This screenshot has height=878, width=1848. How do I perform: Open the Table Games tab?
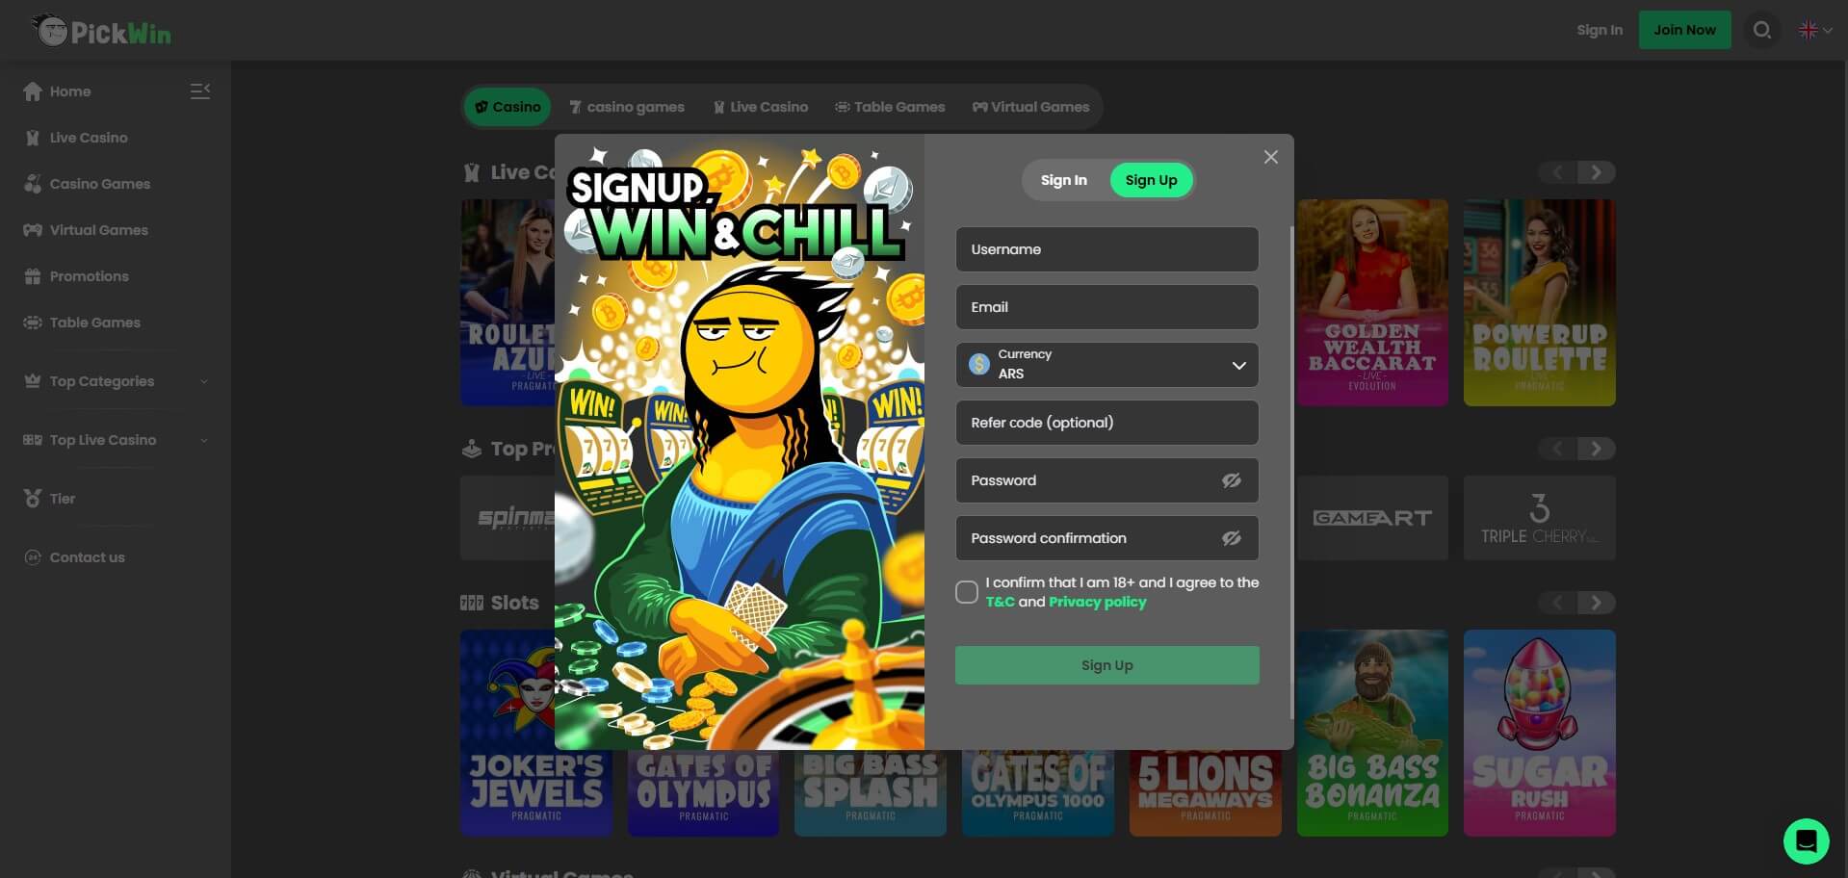tap(890, 107)
